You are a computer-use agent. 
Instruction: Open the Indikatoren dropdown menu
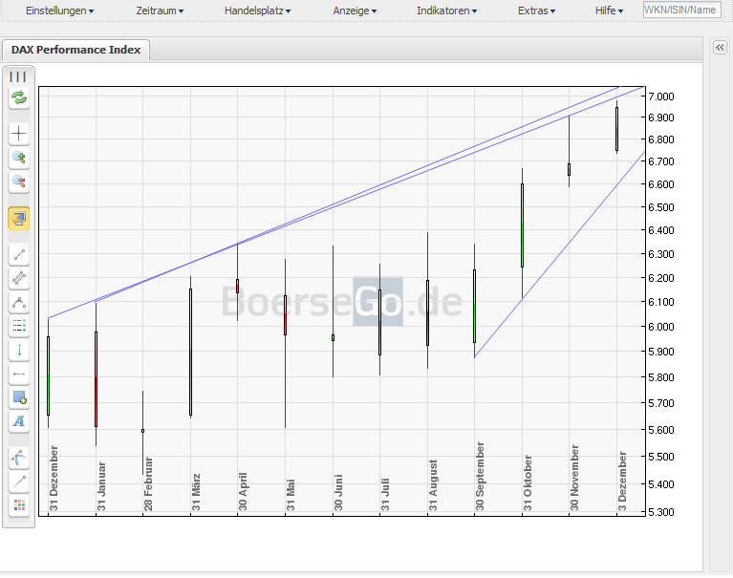click(446, 11)
